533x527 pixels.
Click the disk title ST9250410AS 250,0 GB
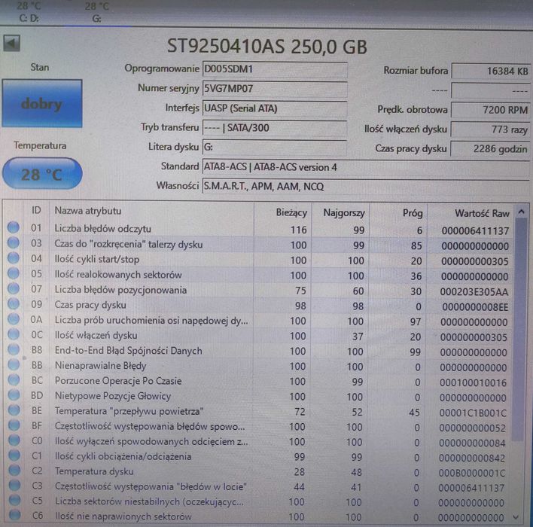267,47
